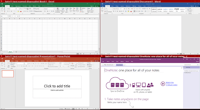The height and width of the screenshot is (110, 200).
Task: Open font name dropdown in Excel
Action: (15, 9)
